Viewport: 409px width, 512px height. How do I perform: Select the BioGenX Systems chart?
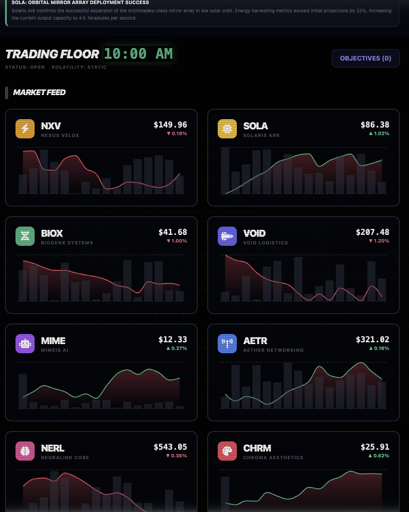click(x=101, y=279)
